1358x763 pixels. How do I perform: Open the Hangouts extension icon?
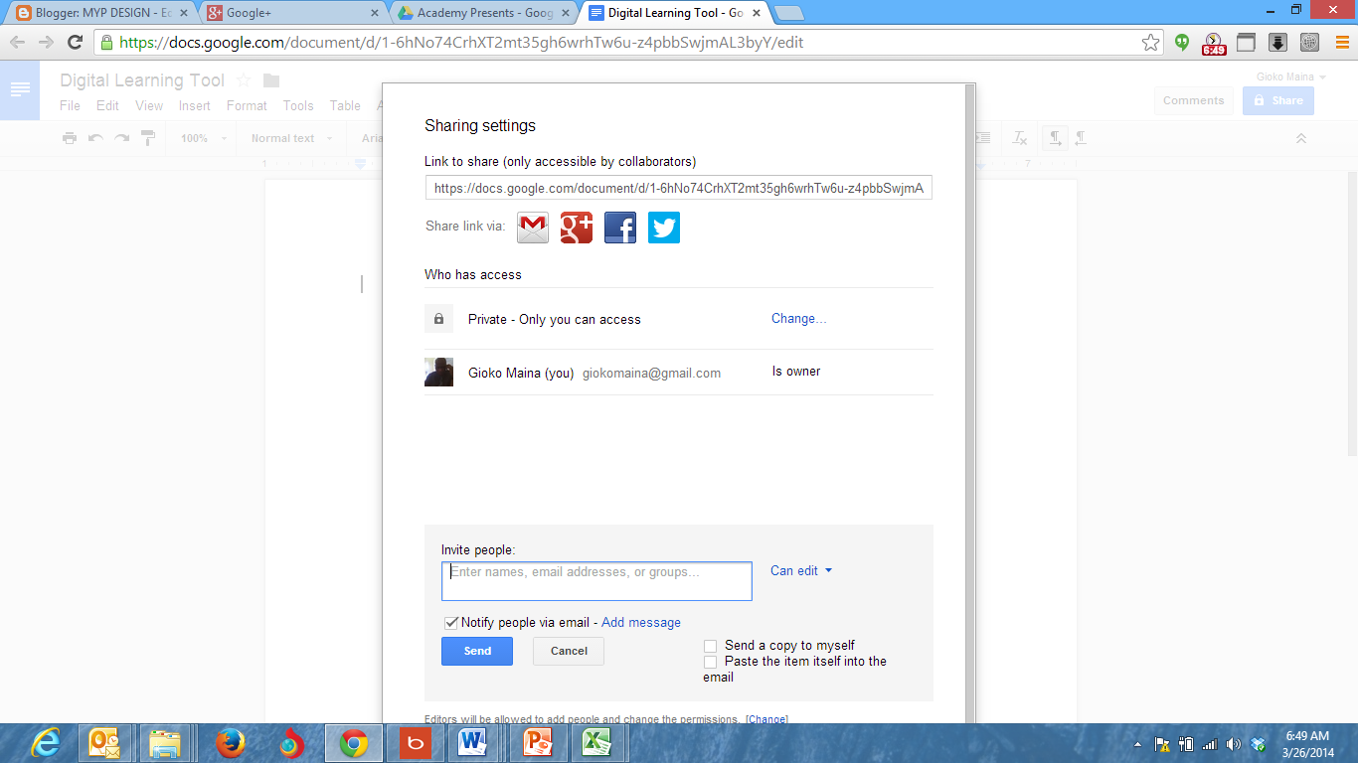1182,42
